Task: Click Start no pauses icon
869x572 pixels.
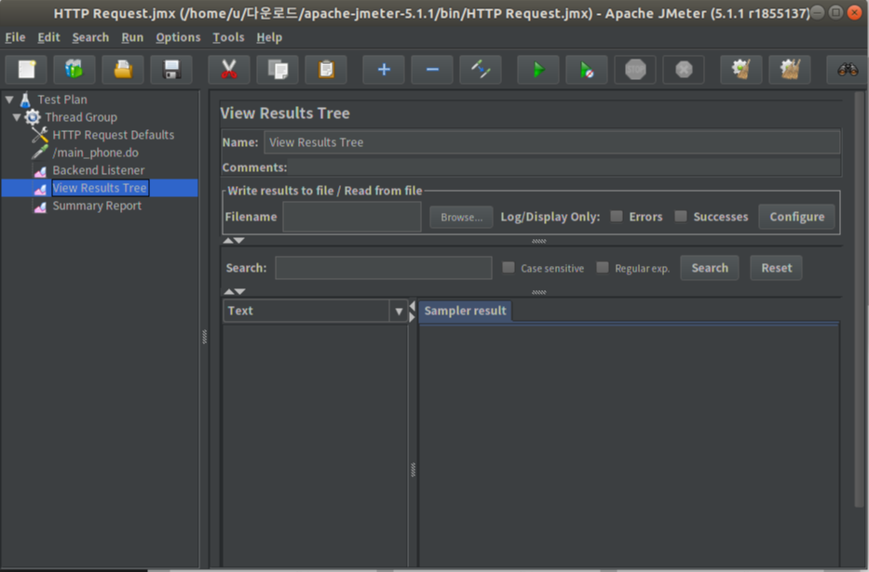Action: pos(587,70)
